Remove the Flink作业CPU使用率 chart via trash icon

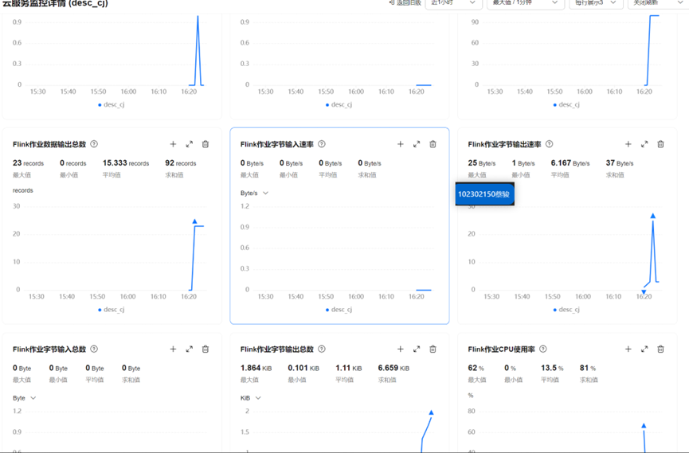click(x=660, y=349)
